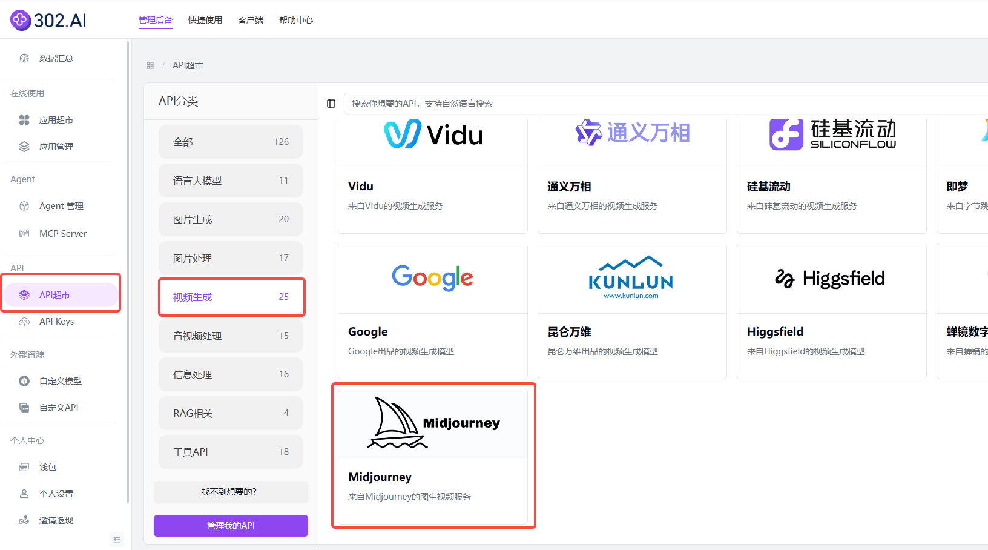Click Midjourney card title text
The width and height of the screenshot is (988, 550).
(380, 477)
